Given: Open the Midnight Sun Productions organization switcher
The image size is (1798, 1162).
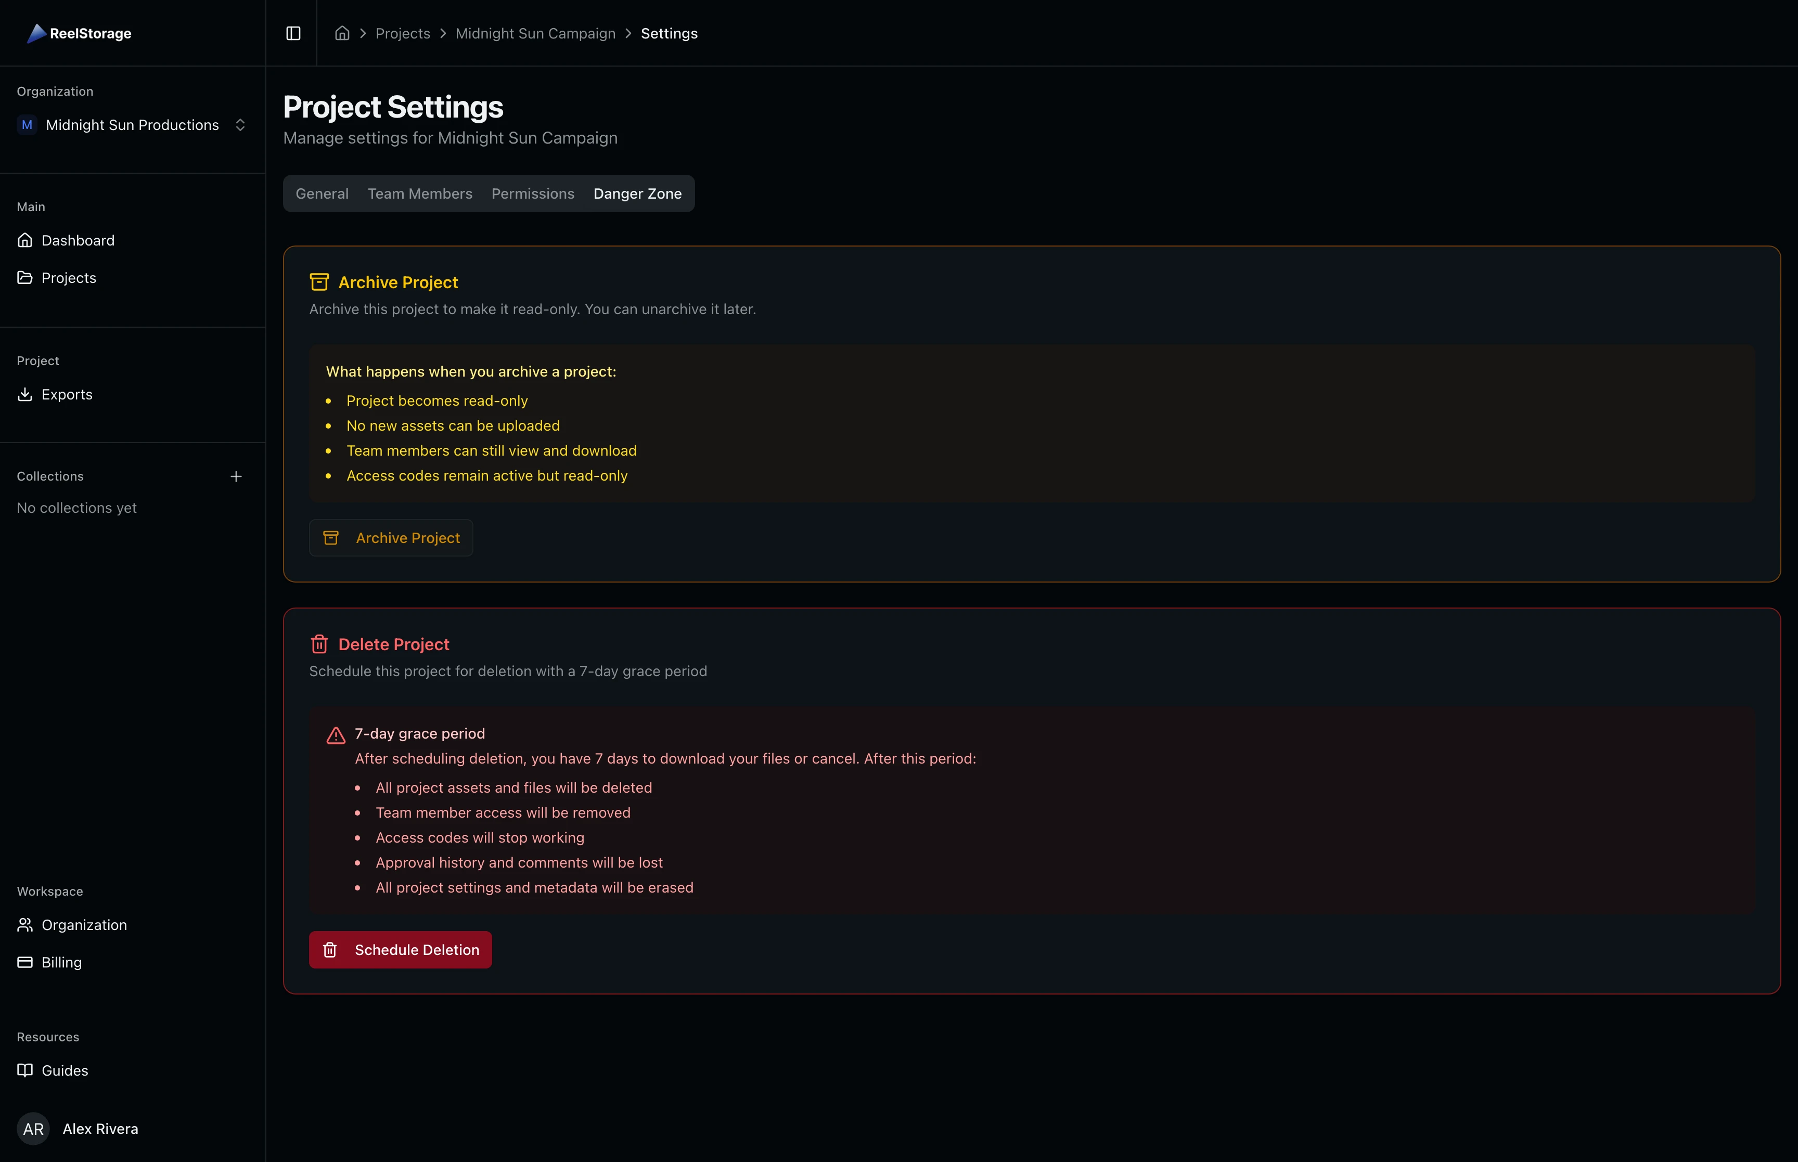Looking at the screenshot, I should click(x=132, y=124).
